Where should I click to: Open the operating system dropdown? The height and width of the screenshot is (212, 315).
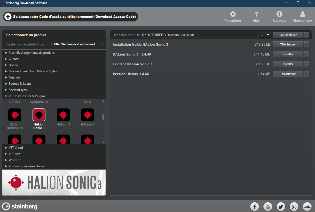77,44
